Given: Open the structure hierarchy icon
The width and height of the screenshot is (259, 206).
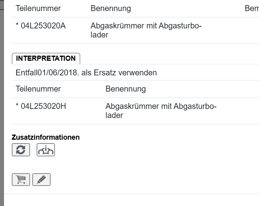Looking at the screenshot, I should [46, 150].
